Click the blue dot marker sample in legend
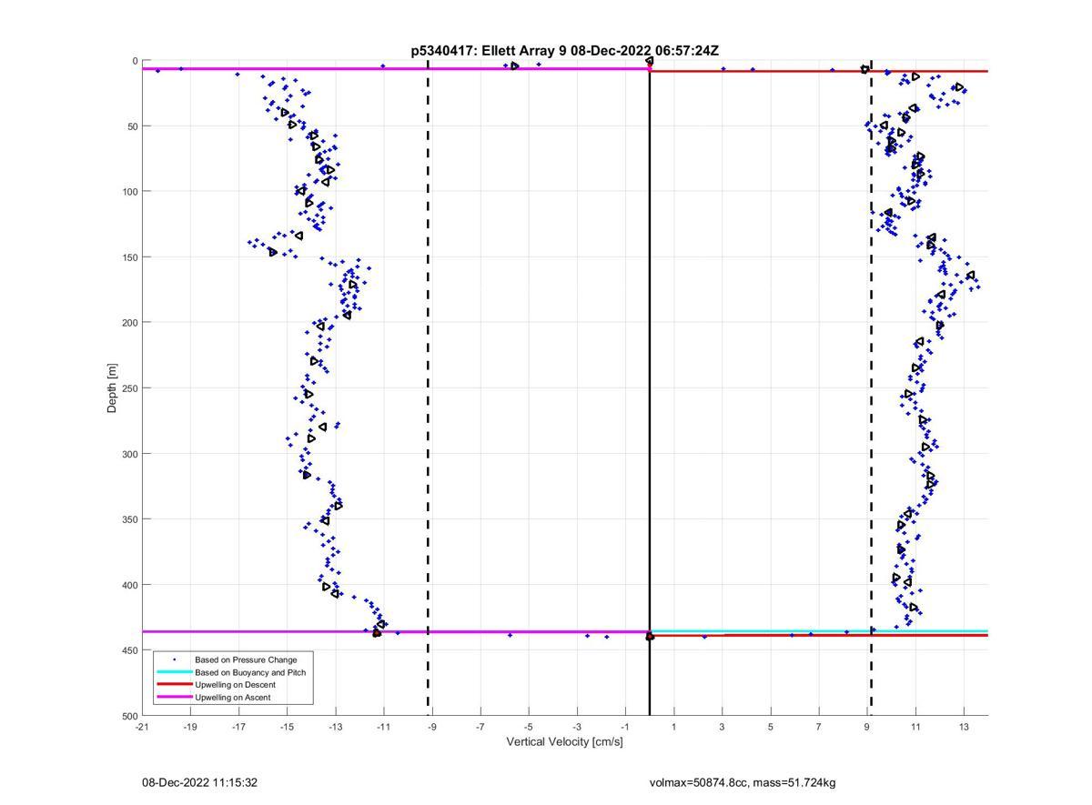 coord(175,659)
